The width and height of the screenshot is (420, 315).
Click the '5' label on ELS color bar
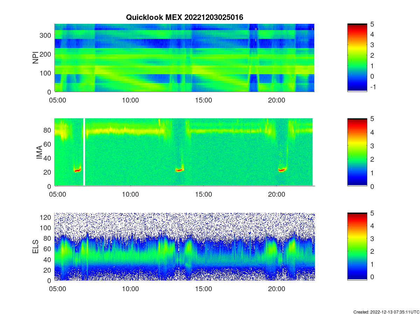click(372, 213)
